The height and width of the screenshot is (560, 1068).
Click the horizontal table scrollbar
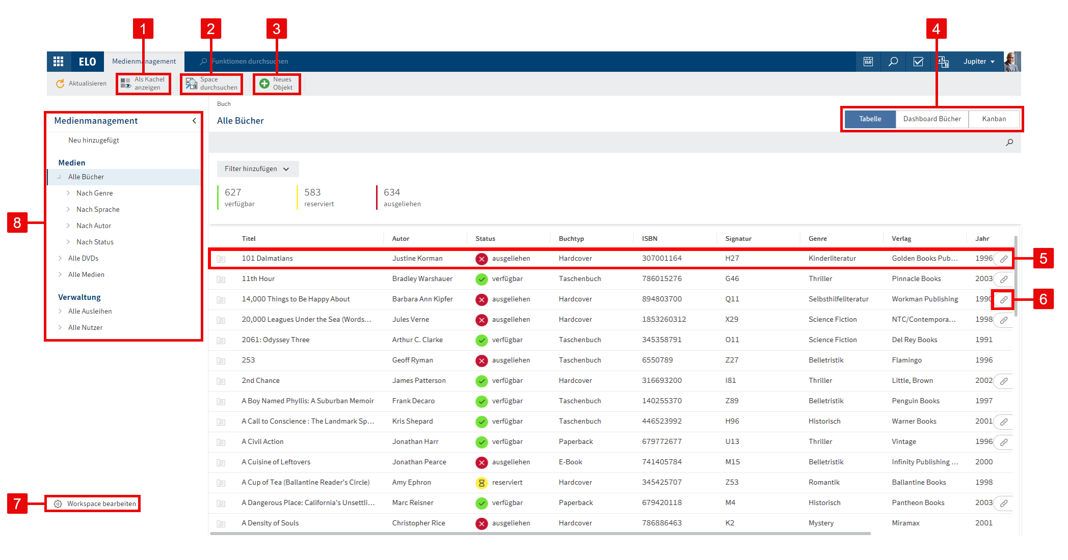point(540,534)
